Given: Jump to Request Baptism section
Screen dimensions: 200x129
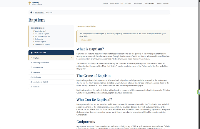Looking at the screenshot, I should [x=40, y=42].
